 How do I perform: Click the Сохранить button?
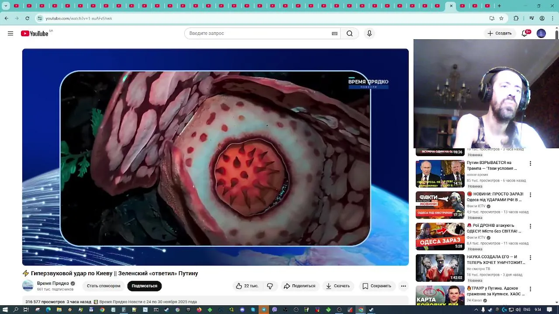click(x=377, y=286)
